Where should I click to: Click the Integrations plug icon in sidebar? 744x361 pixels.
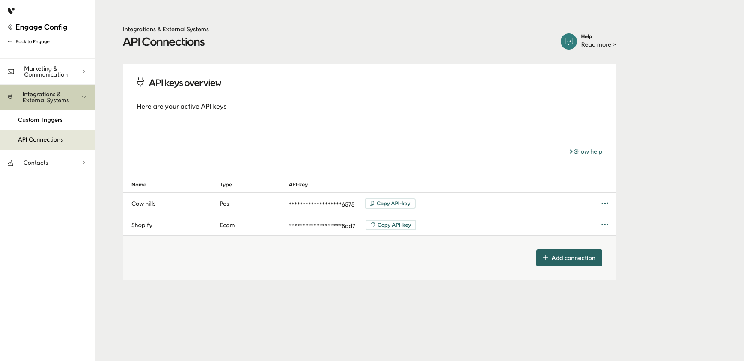click(x=10, y=97)
